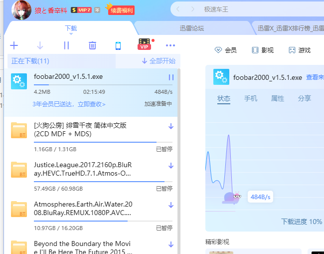Select the 属性 tab in detail panel

pyautogui.click(x=278, y=98)
